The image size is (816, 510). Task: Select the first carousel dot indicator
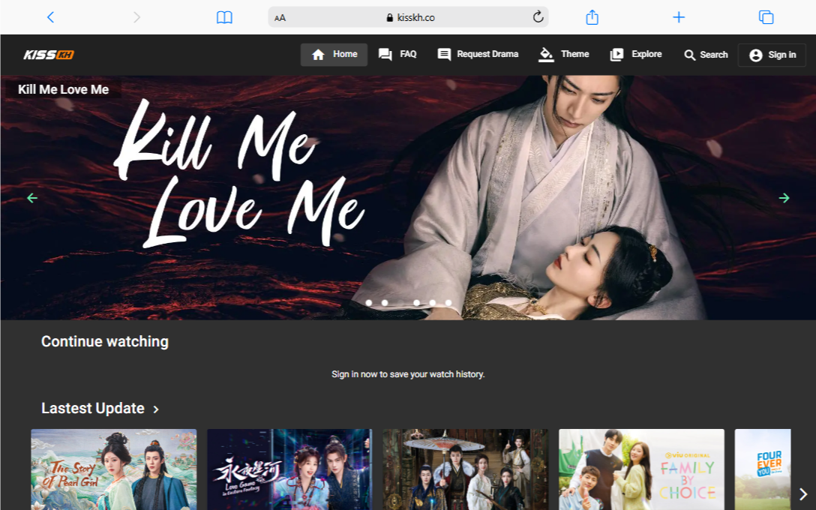[369, 303]
